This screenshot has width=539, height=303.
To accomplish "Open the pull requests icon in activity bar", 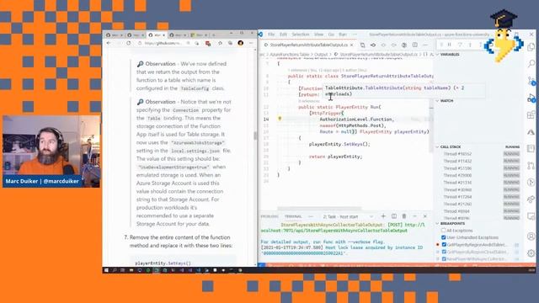I will click(531, 166).
